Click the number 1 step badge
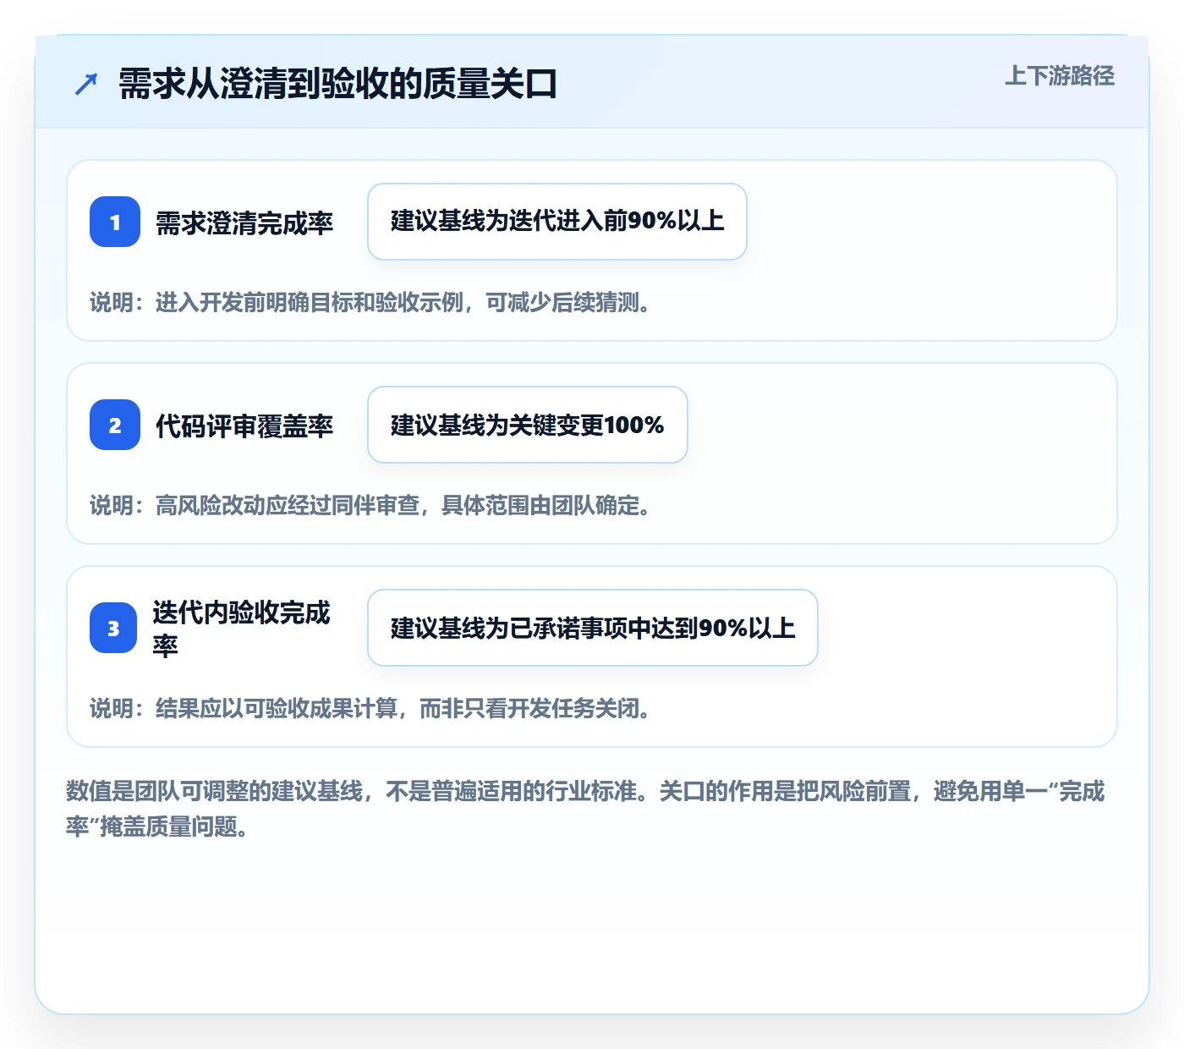 (x=115, y=222)
